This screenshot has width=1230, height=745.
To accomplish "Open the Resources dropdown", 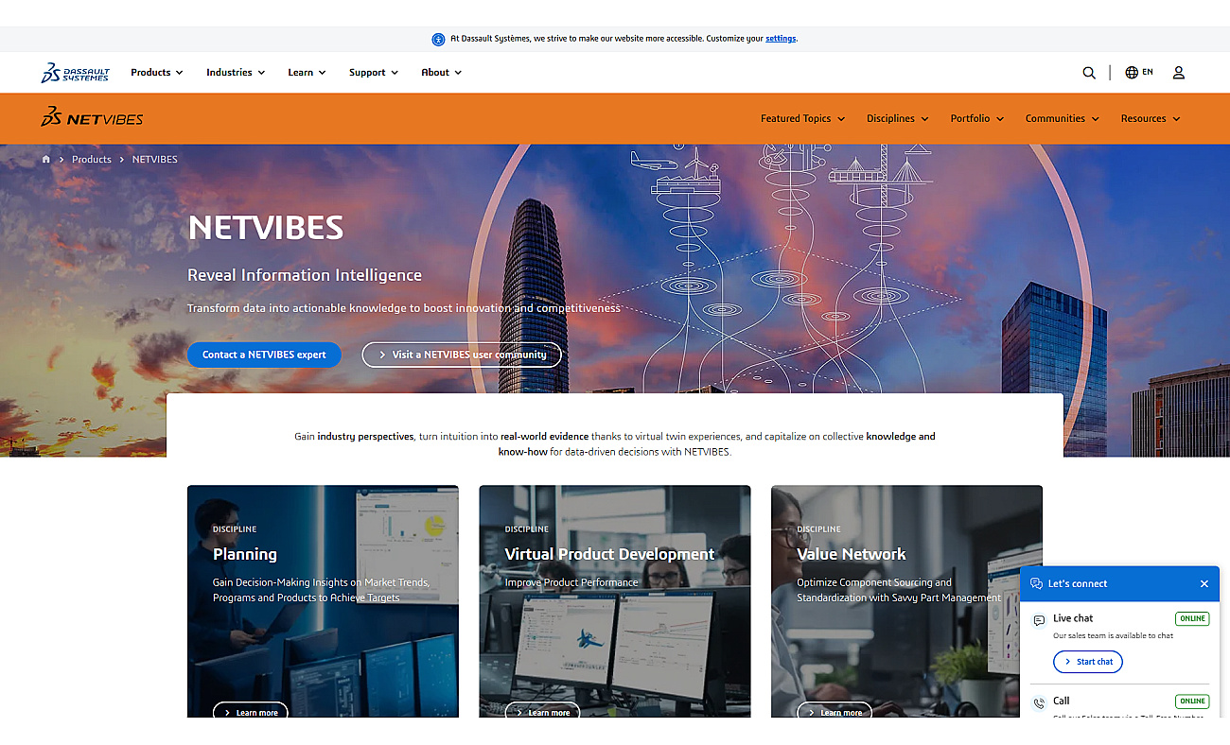I will pyautogui.click(x=1151, y=119).
